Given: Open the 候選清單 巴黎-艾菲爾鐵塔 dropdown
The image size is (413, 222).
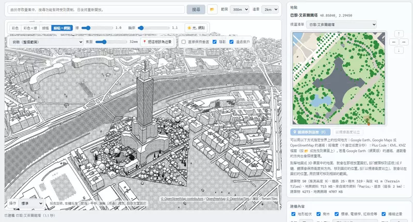Looking at the screenshot, I should tap(342, 24).
